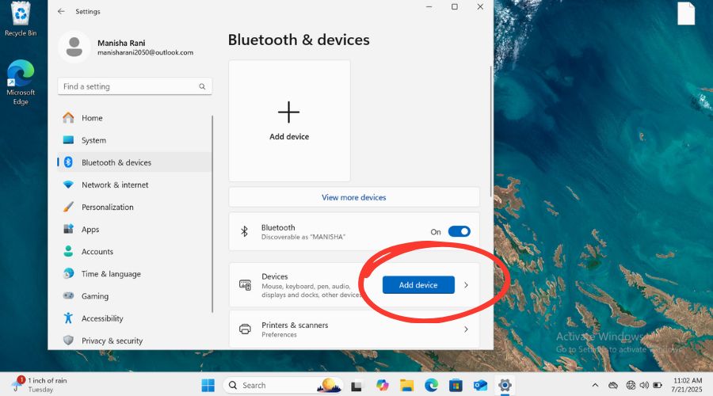
Task: Turn off the Bluetooth toggle
Action: tap(459, 231)
